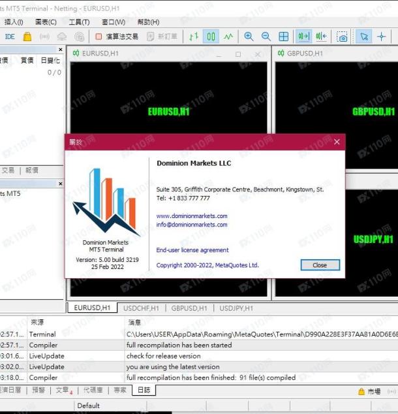Select 'full recompilation has been started' log row
Image resolution: width=398 pixels, height=414 pixels.
[199, 345]
